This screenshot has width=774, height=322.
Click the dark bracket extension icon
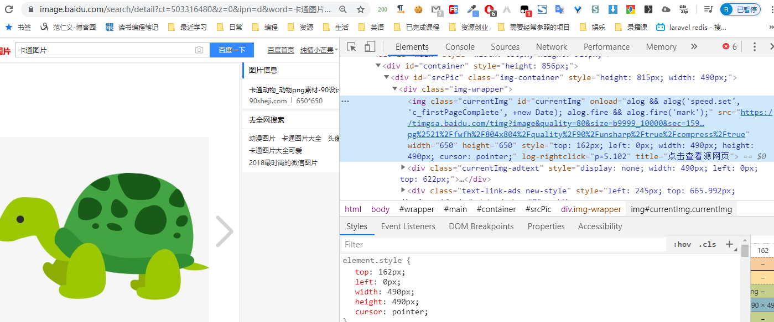(648, 9)
